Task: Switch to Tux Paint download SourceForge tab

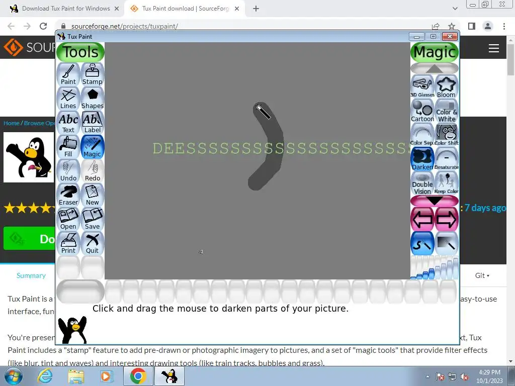Action: tap(184, 9)
